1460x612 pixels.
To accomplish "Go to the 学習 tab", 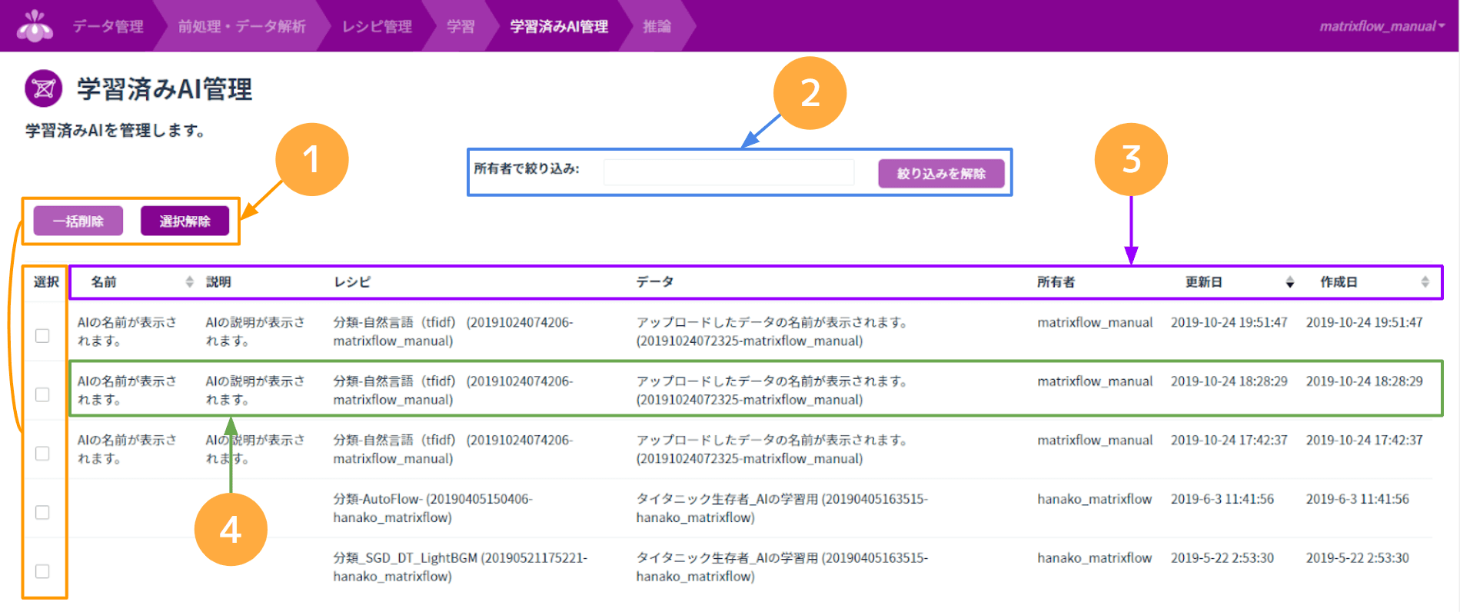I will (461, 26).
